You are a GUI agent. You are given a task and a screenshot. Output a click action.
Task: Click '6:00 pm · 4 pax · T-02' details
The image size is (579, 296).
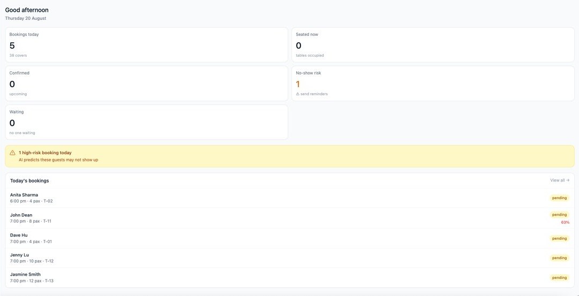[x=32, y=201]
